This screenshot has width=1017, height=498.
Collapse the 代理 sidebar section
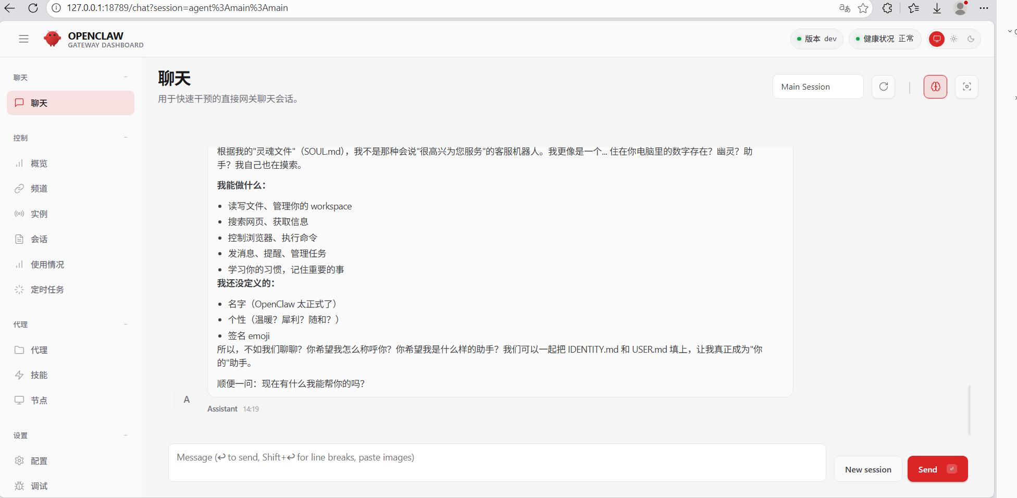click(x=126, y=323)
